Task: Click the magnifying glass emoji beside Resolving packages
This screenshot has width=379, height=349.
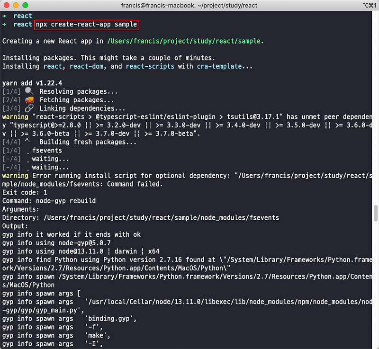Action: point(29,91)
